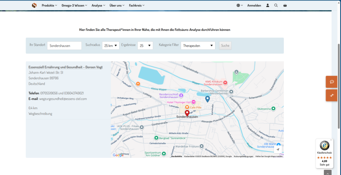Open the Kategorie Filter Therapeuten dropdown

pos(198,45)
